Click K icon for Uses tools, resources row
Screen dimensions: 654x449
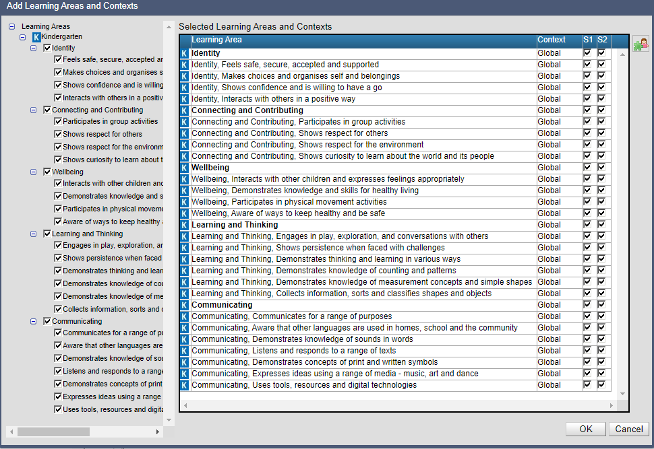(x=185, y=385)
